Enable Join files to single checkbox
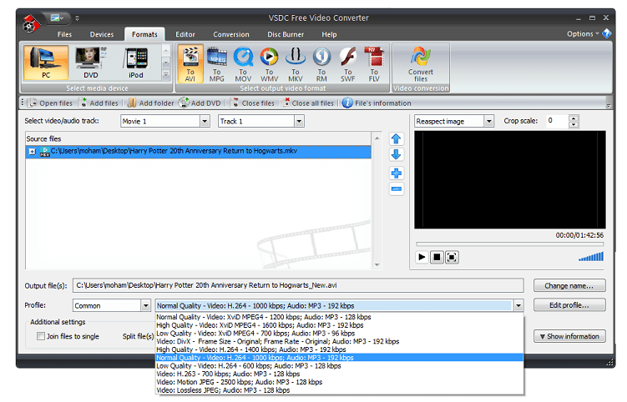The height and width of the screenshot is (402, 627). click(41, 336)
